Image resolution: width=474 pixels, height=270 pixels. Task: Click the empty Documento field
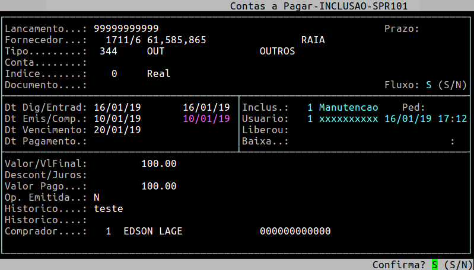click(x=148, y=85)
